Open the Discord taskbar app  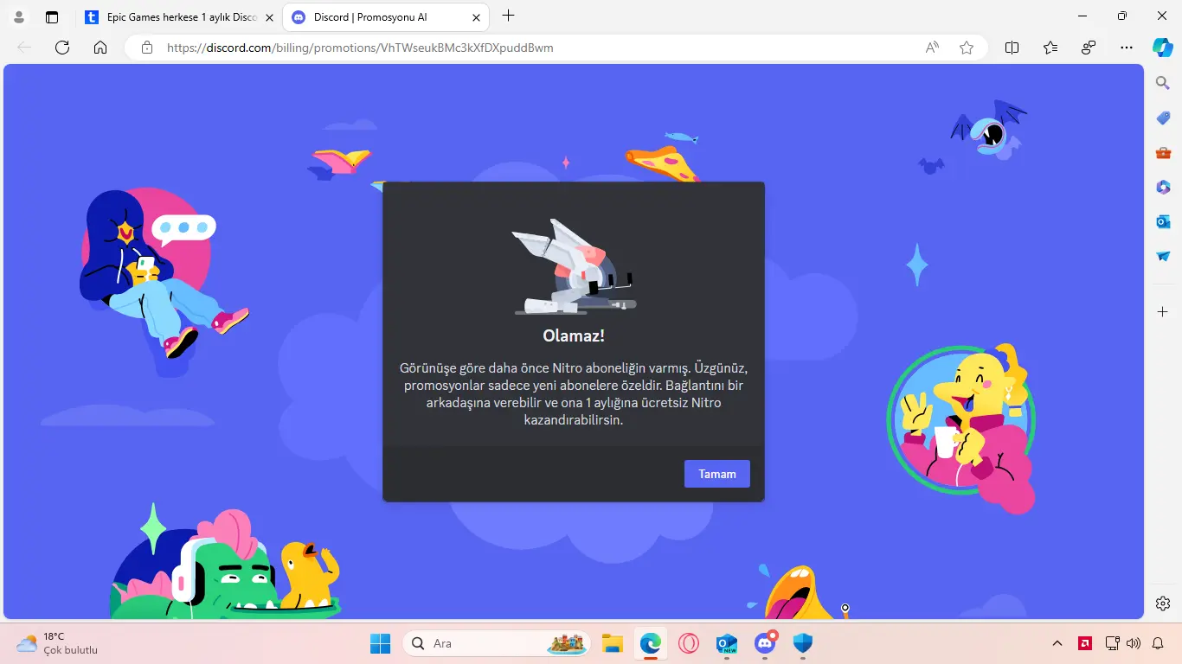(x=765, y=643)
